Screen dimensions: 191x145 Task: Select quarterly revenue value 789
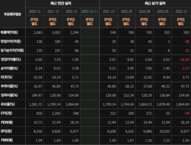pos(131,33)
